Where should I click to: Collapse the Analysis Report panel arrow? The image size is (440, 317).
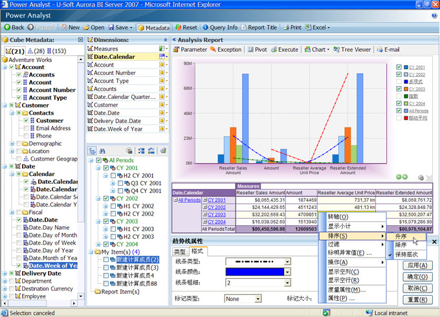click(174, 40)
